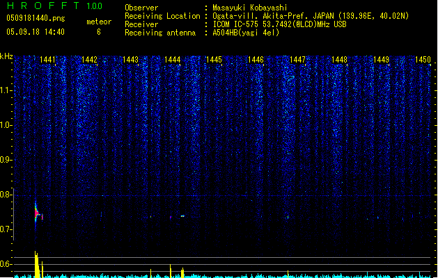
Task: Click the Receiver label
Action: 141,24
